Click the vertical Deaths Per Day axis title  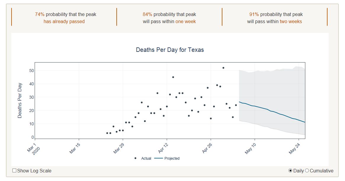tap(20, 100)
